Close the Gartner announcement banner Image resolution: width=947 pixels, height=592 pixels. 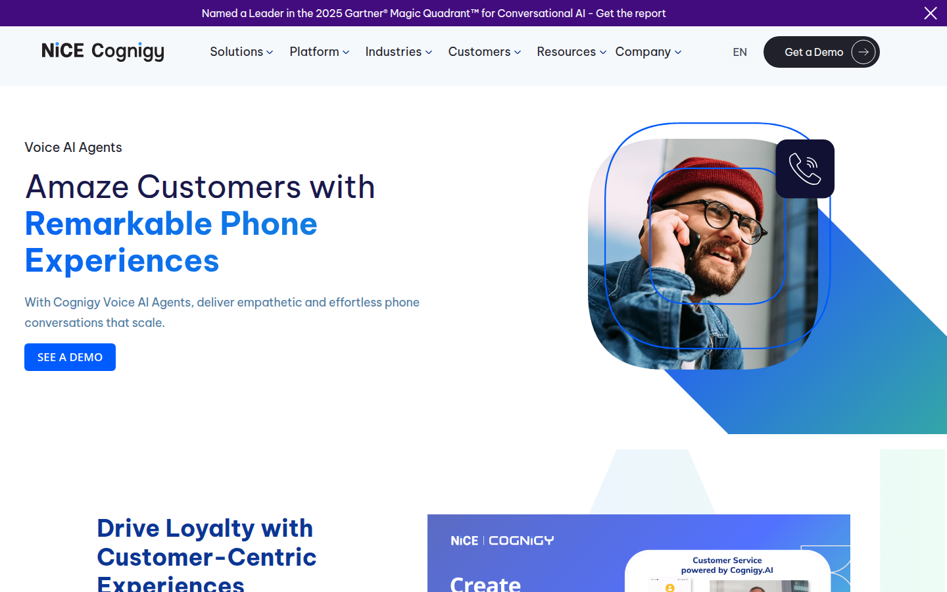tap(931, 13)
